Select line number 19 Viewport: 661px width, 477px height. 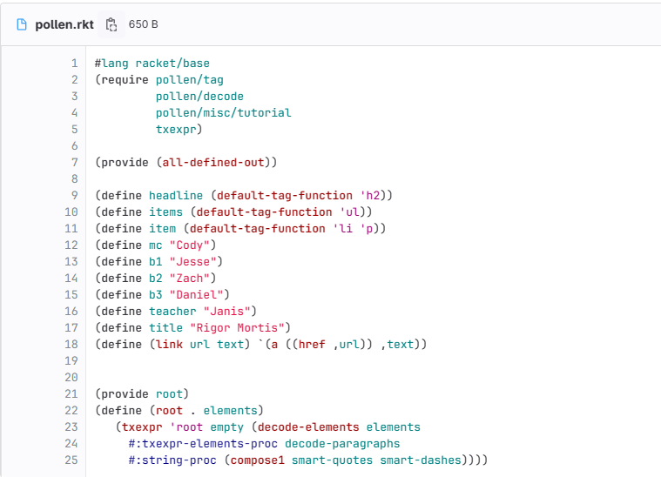click(x=71, y=360)
